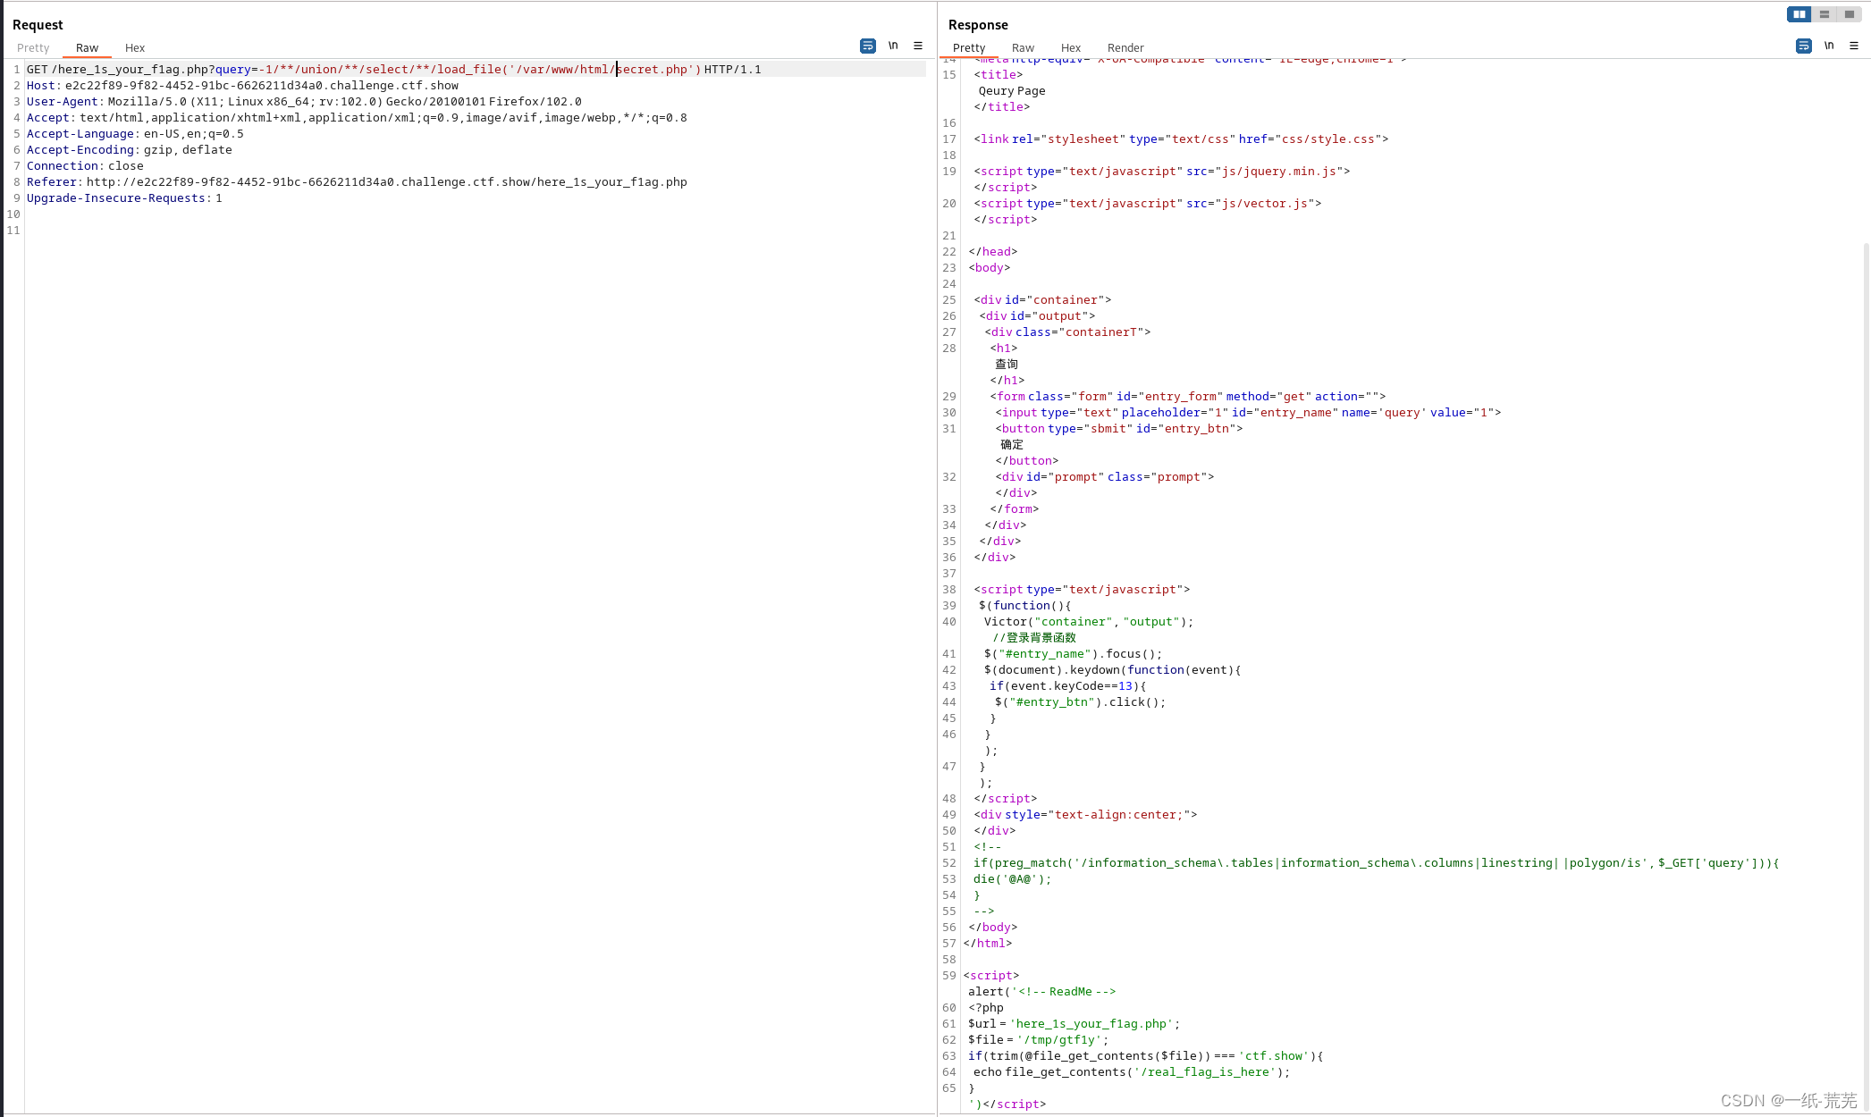The image size is (1871, 1117).
Task: Click the preg_match information_schema line
Action: (x=1377, y=863)
